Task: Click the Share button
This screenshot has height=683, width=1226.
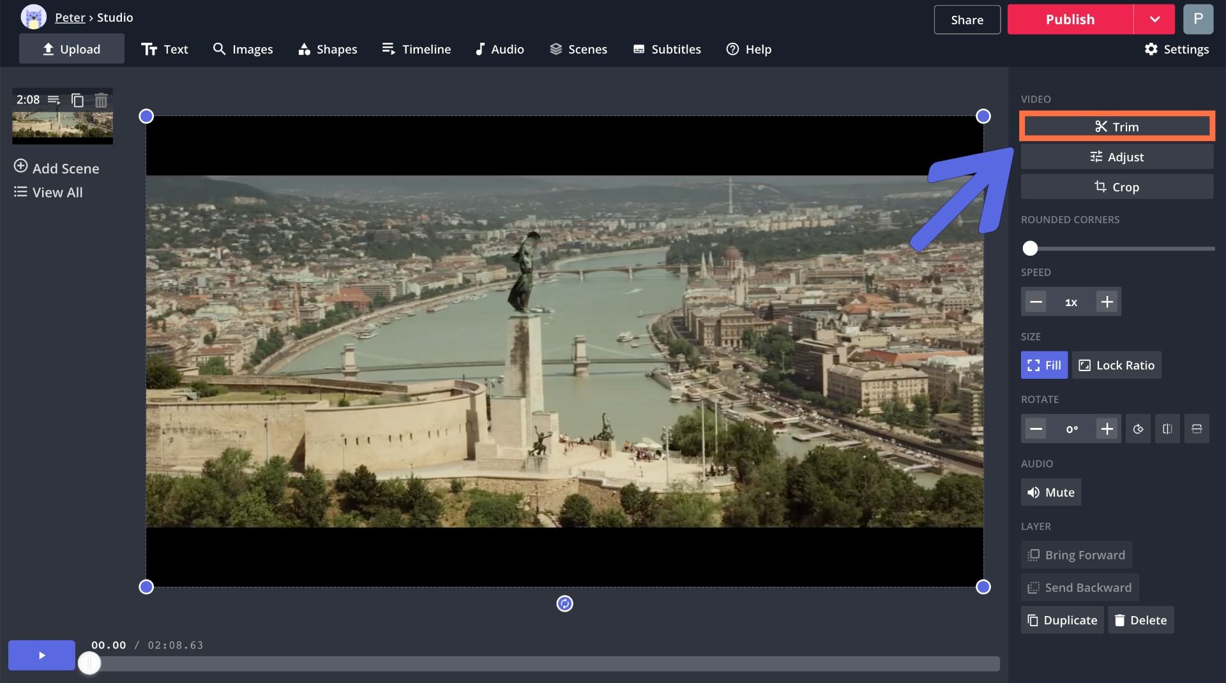Action: click(967, 20)
